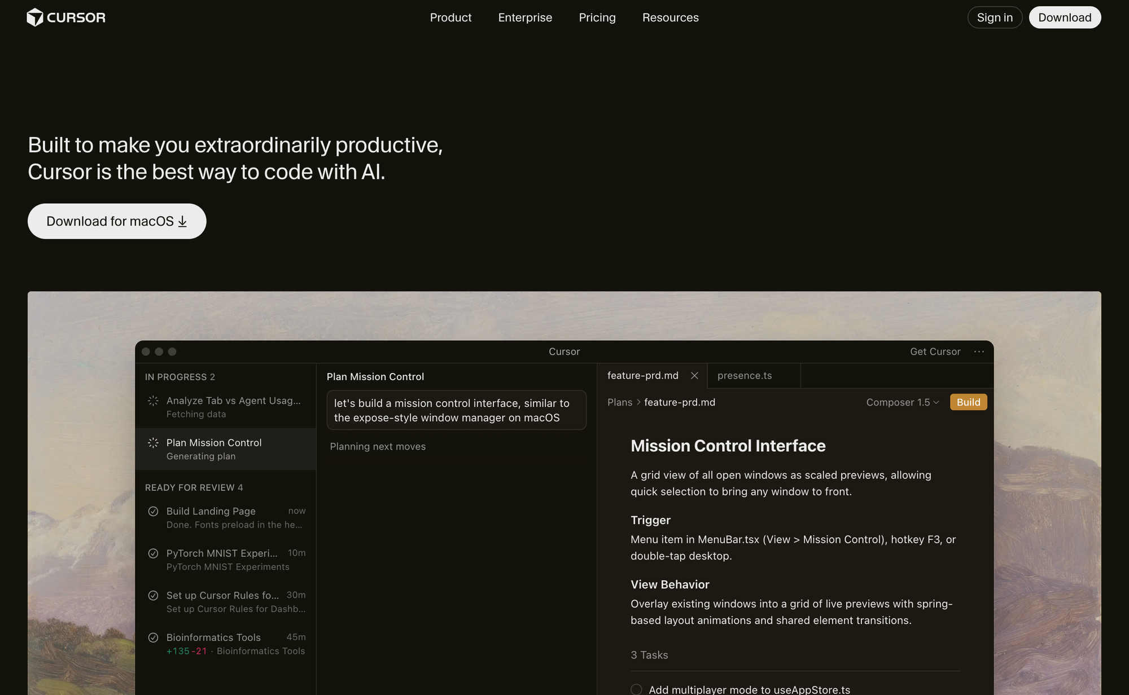Click the orange Build button
This screenshot has width=1129, height=695.
(x=968, y=402)
